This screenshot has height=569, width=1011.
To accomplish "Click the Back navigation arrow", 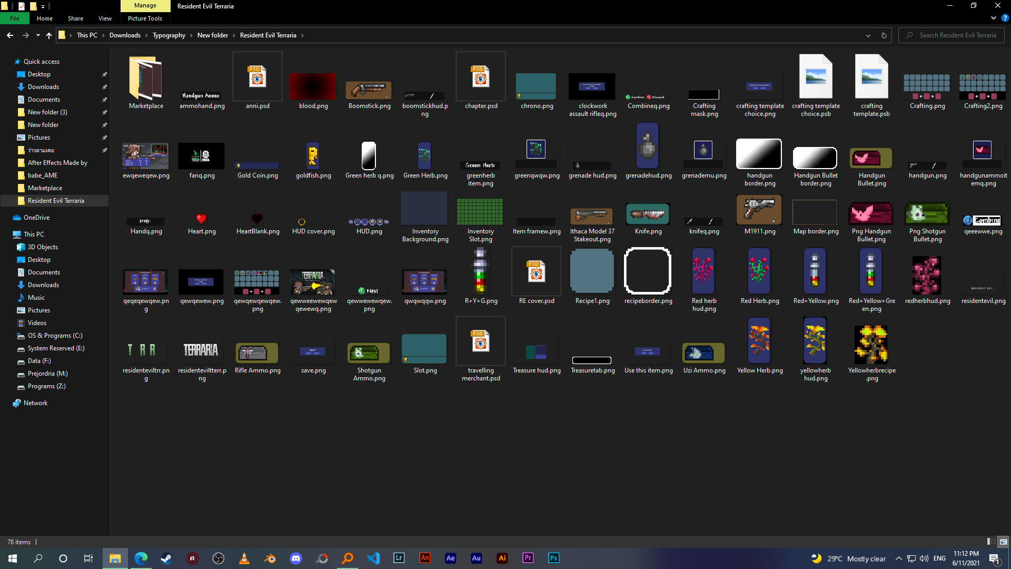I will click(10, 35).
